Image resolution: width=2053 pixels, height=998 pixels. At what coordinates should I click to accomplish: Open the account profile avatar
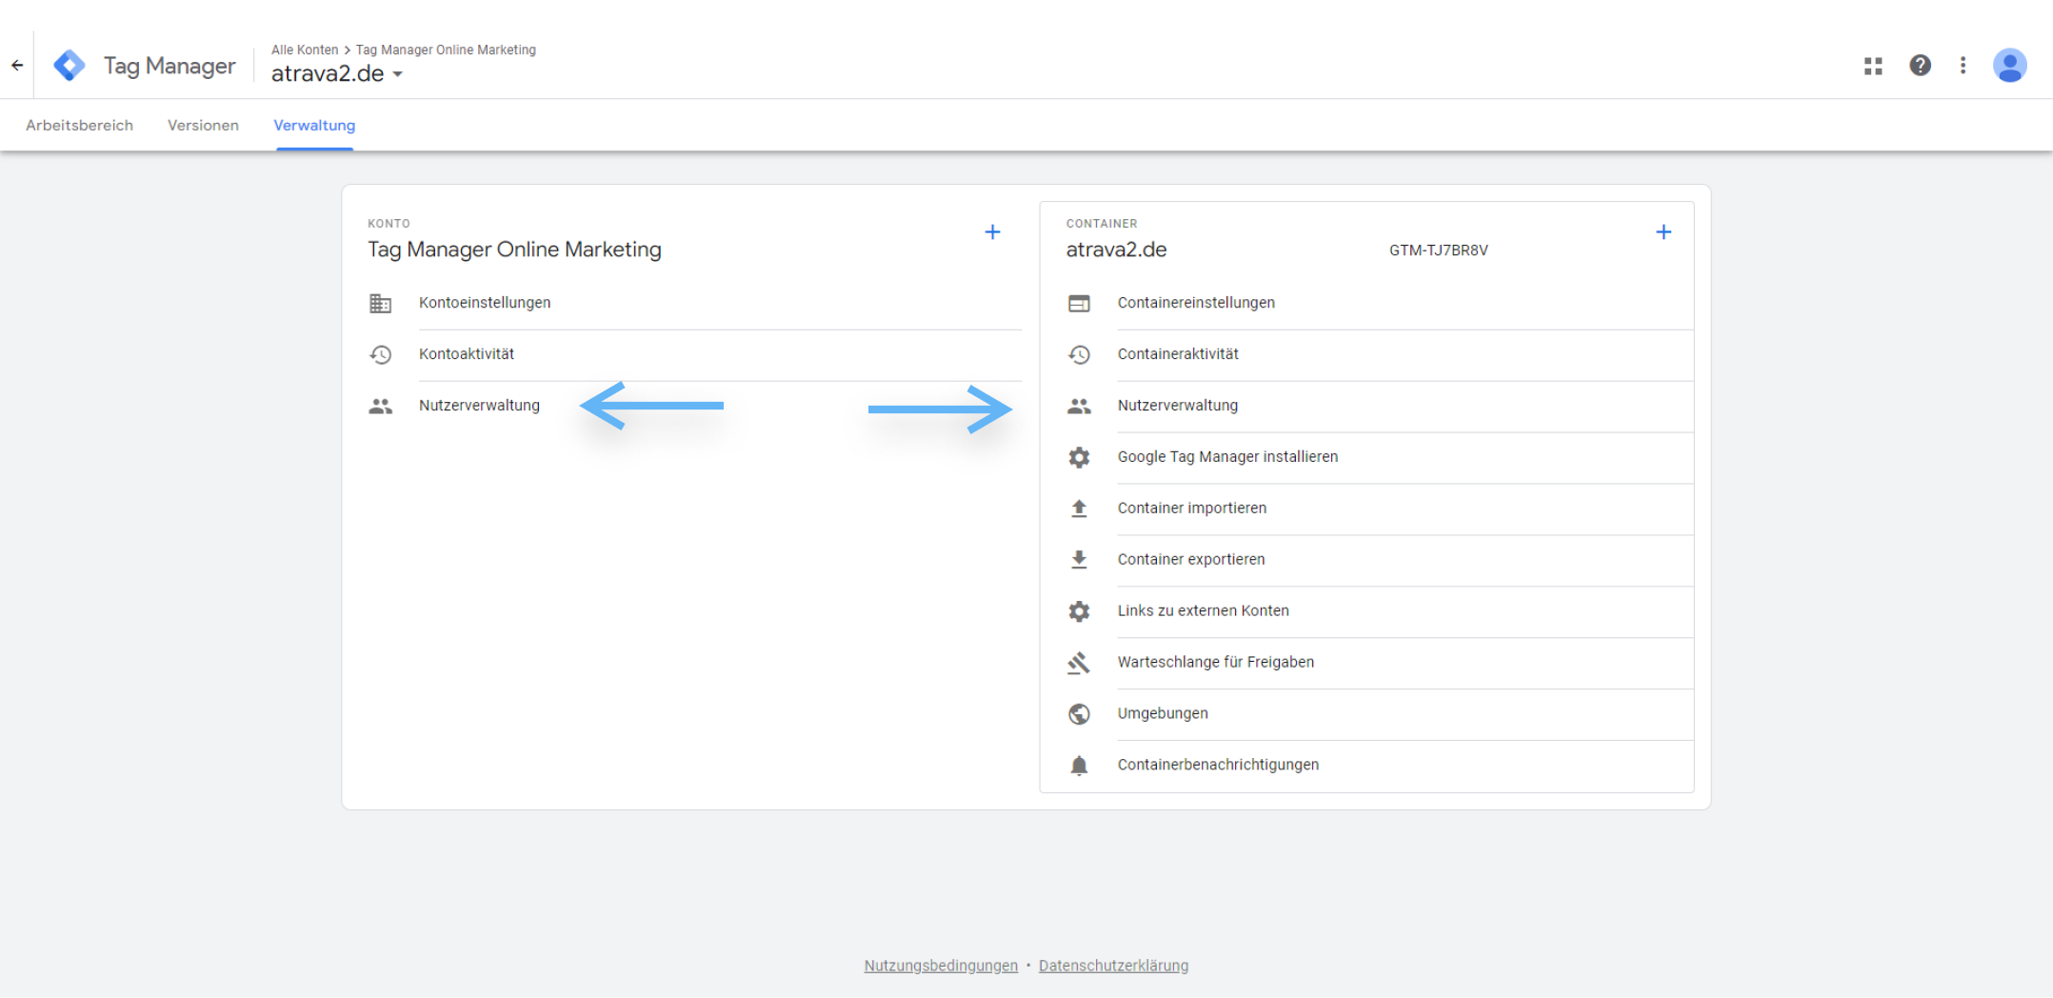(2009, 65)
